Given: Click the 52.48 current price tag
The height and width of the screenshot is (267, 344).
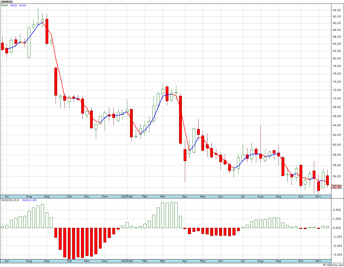Looking at the screenshot, I should coord(337,187).
